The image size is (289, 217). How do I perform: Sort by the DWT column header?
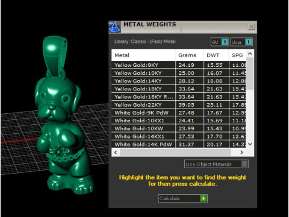pos(216,55)
